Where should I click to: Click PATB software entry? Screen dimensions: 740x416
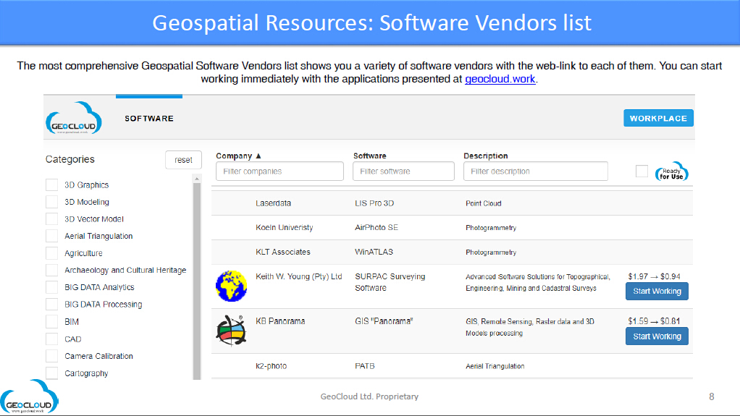(x=365, y=366)
